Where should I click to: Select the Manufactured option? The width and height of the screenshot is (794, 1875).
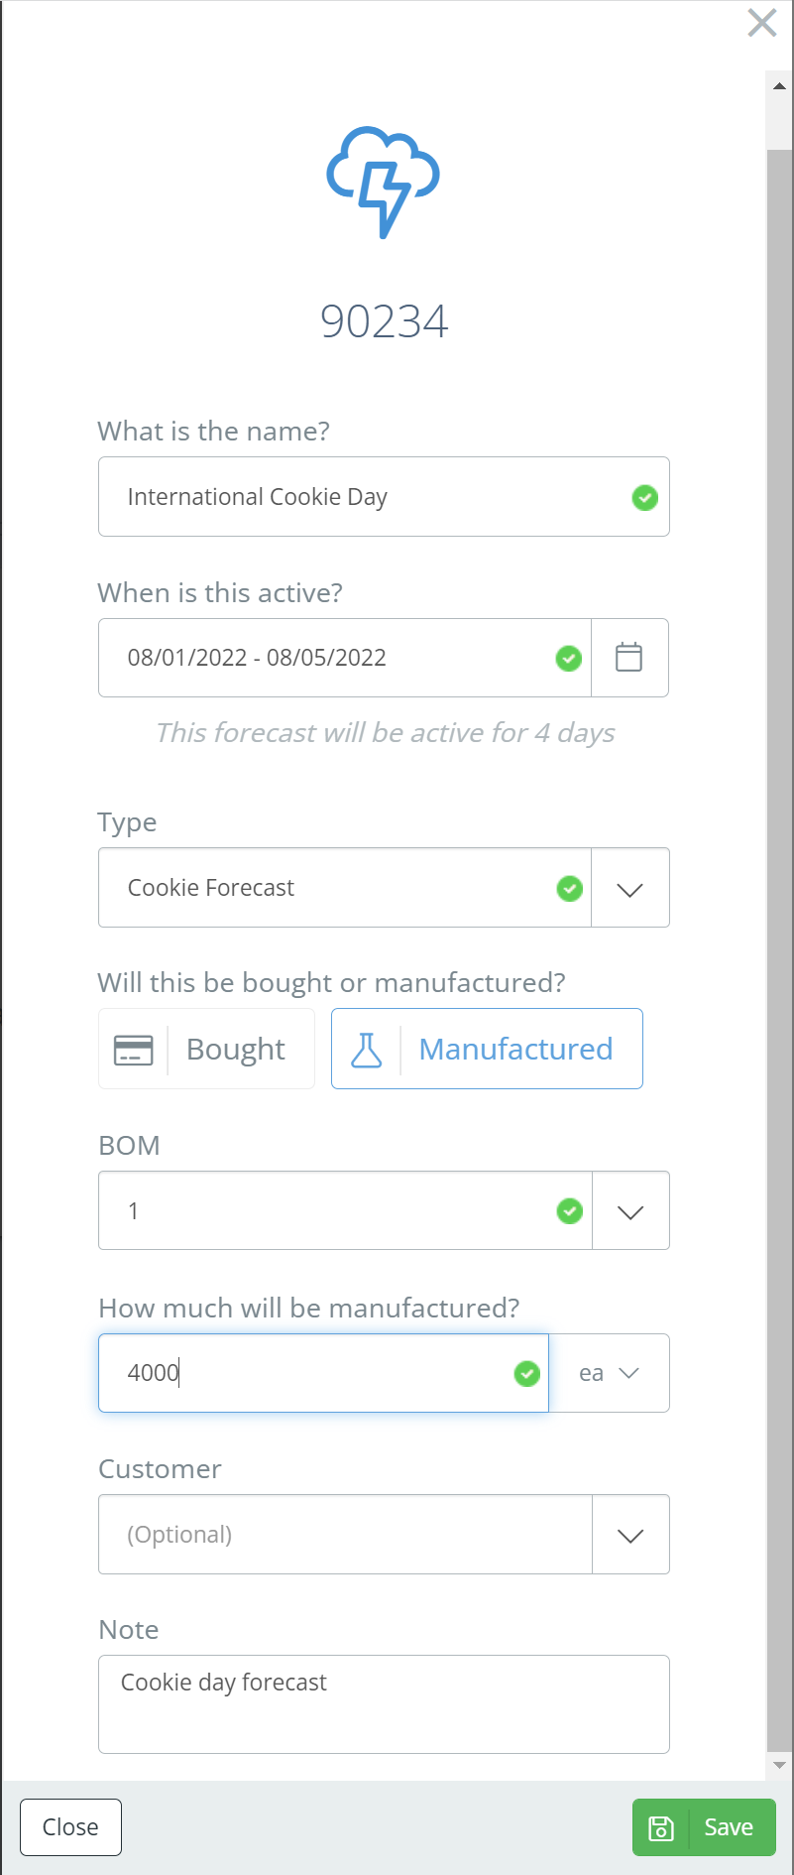click(x=515, y=1050)
